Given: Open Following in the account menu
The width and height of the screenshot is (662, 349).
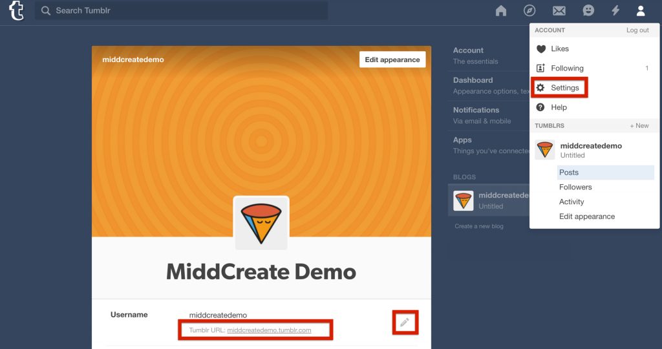Looking at the screenshot, I should tap(567, 68).
